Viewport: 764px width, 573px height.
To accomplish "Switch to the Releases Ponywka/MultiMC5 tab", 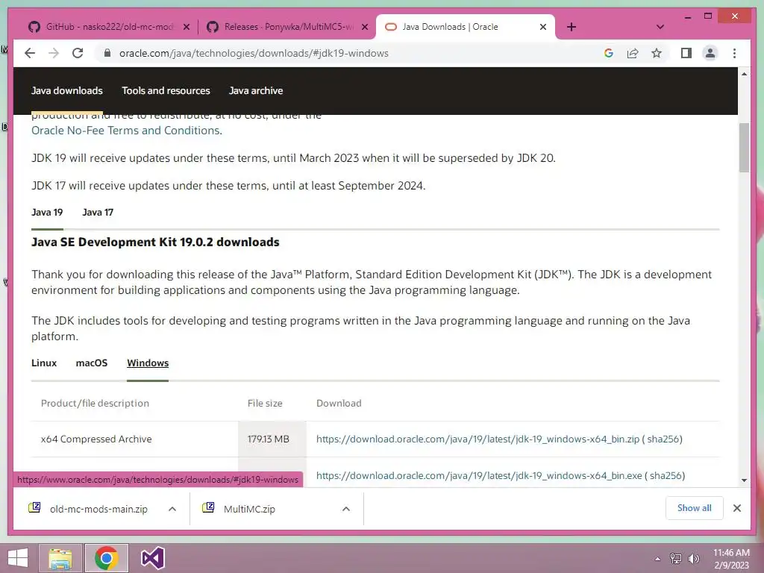I will click(287, 27).
